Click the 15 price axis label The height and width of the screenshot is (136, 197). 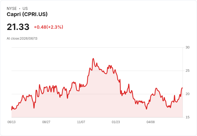[187, 117]
